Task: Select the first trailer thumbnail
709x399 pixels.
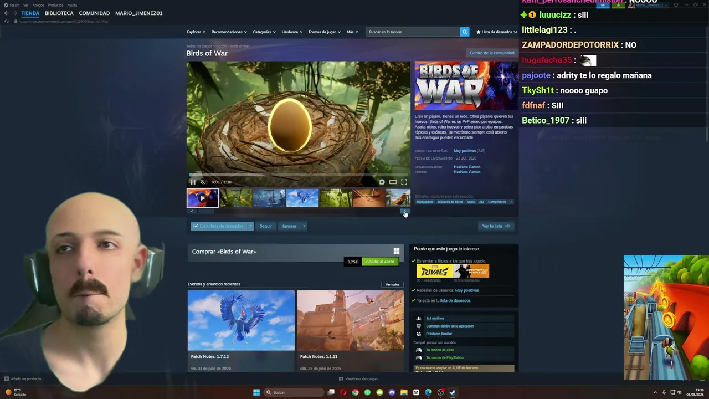Action: [x=202, y=198]
